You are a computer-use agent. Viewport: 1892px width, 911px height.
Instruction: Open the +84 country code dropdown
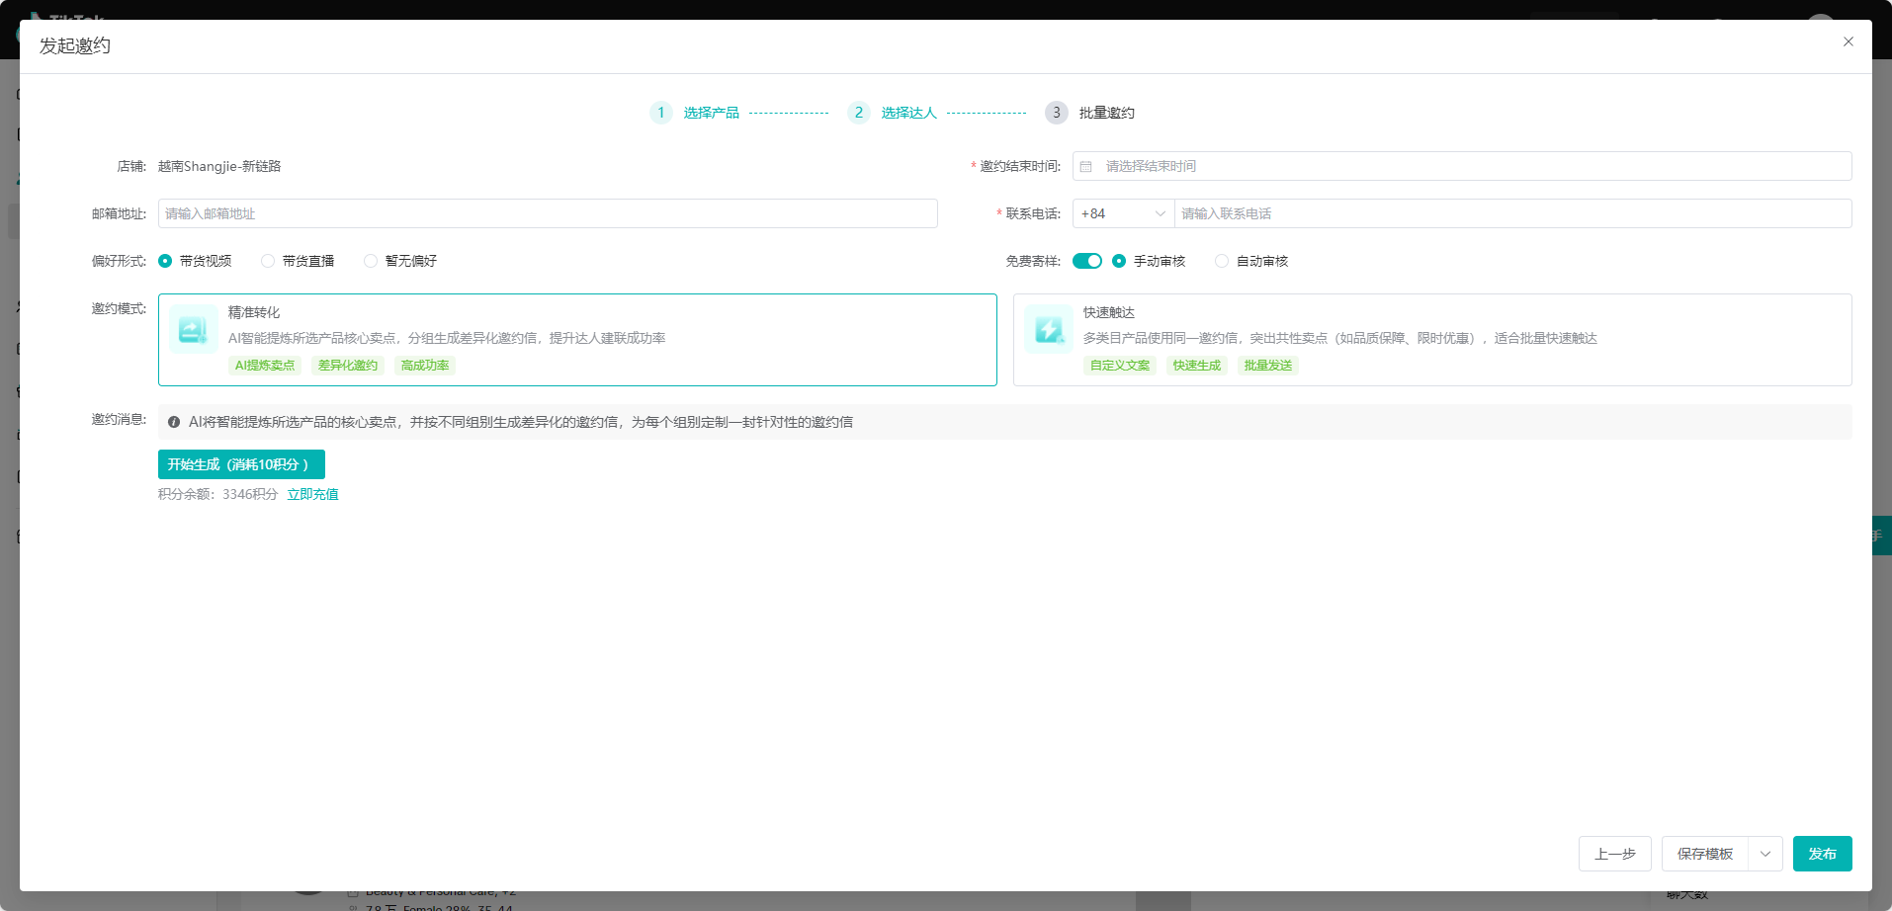pyautogui.click(x=1123, y=213)
